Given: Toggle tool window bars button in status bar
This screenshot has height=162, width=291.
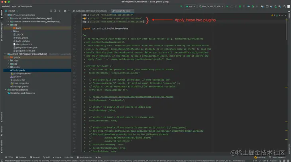Looking at the screenshot, I should pos(2,161).
